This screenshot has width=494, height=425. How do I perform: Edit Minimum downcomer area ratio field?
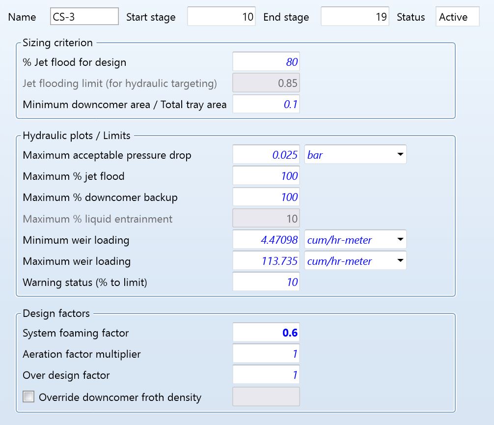[x=266, y=104]
